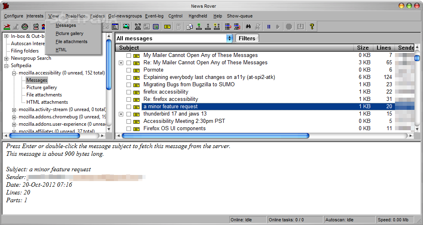Tick checkbox for 'Explaining everybody last changes' message
Viewport: 423px width, 225px height.
pos(129,77)
